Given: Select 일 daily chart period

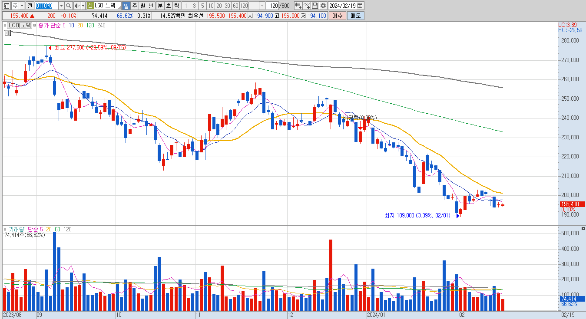Looking at the screenshot, I should pos(126,6).
